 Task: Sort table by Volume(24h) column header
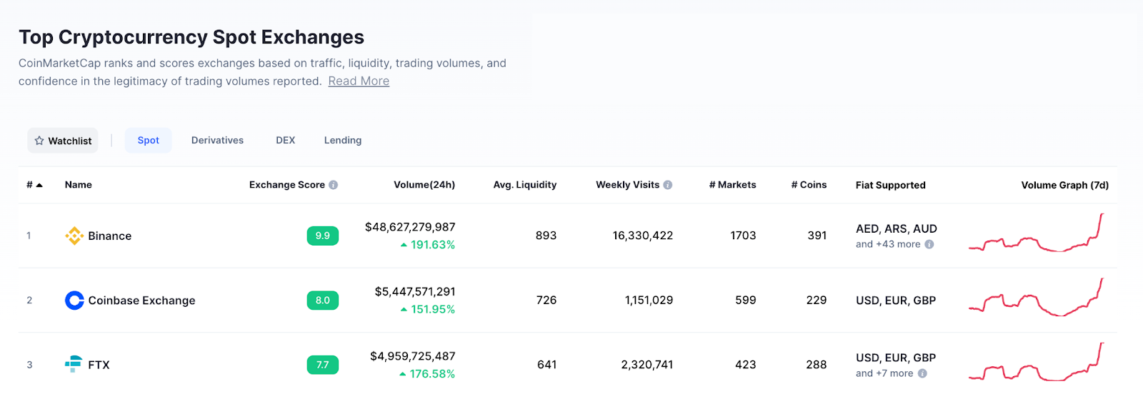tap(424, 185)
